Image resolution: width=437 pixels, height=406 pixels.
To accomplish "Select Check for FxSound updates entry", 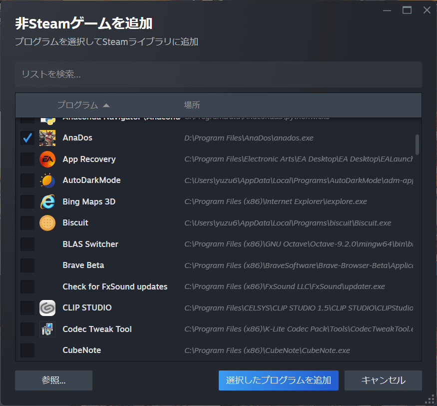I will (x=115, y=286).
